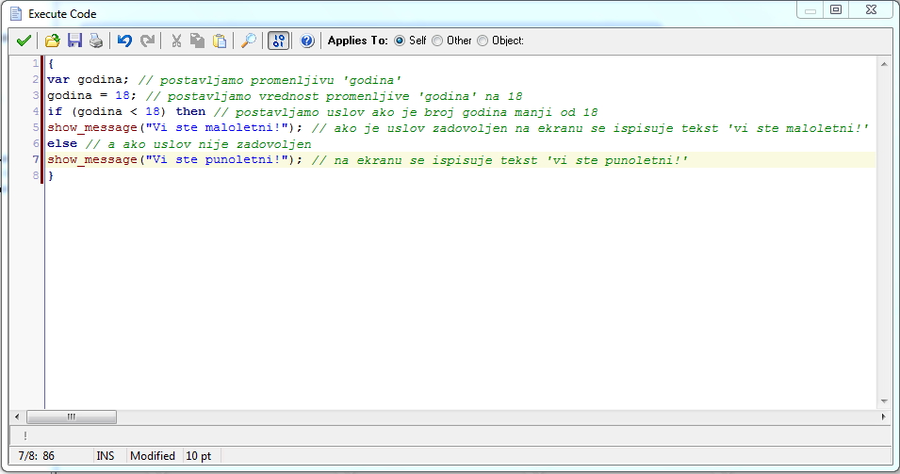This screenshot has width=900, height=474.
Task: Confirm code with the green checkmark
Action: tap(25, 41)
